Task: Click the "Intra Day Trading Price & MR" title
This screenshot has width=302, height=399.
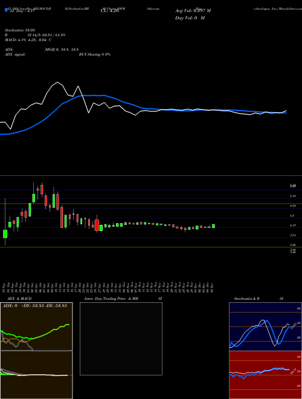Action: click(x=111, y=299)
